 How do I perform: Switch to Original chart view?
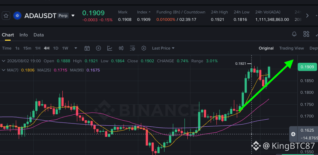(266, 48)
